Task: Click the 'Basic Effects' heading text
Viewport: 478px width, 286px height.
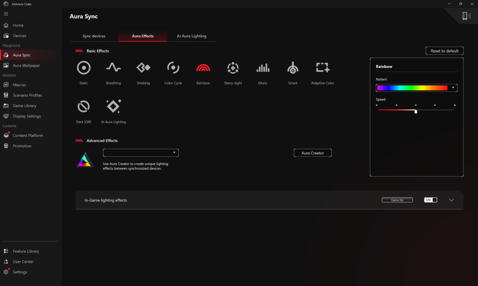Action: [x=98, y=51]
